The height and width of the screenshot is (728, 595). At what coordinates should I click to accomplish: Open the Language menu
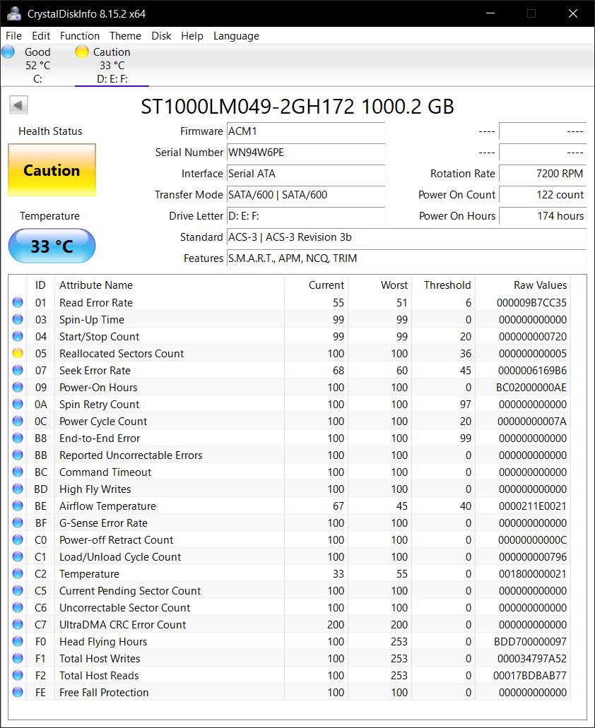236,35
